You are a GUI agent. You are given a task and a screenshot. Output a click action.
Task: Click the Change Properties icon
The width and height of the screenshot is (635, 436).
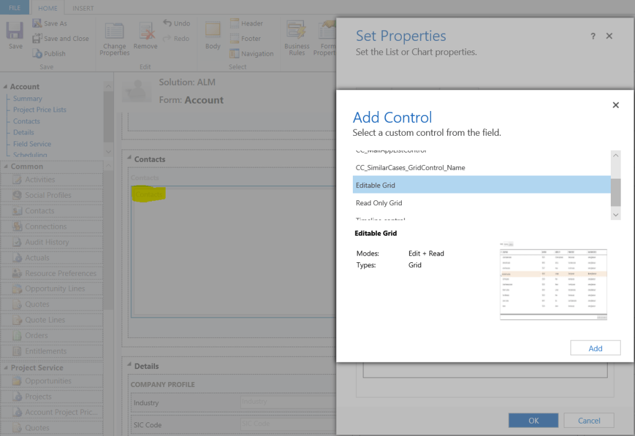point(115,31)
